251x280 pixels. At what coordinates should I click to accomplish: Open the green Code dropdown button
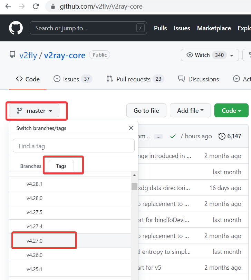[231, 111]
